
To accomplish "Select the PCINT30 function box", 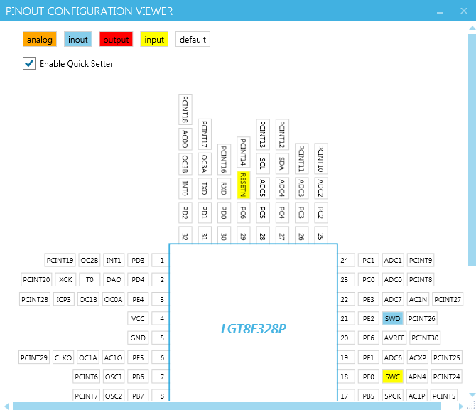I will click(425, 338).
